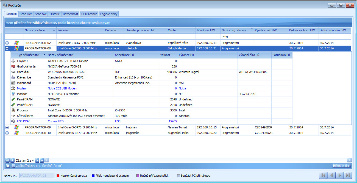This screenshot has width=357, height=183.
Task: Collapse the PROGRAMATOR-08 row details
Action: [x=7, y=48]
